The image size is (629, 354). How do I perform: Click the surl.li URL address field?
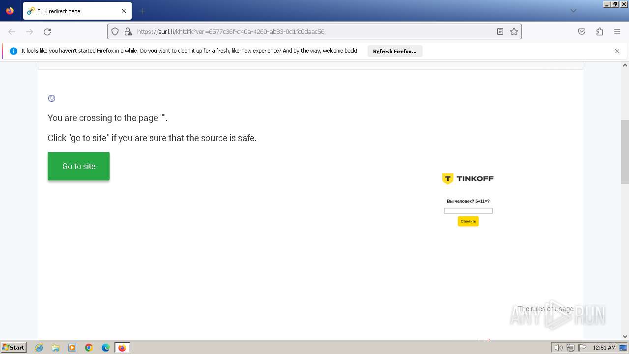pyautogui.click(x=314, y=31)
